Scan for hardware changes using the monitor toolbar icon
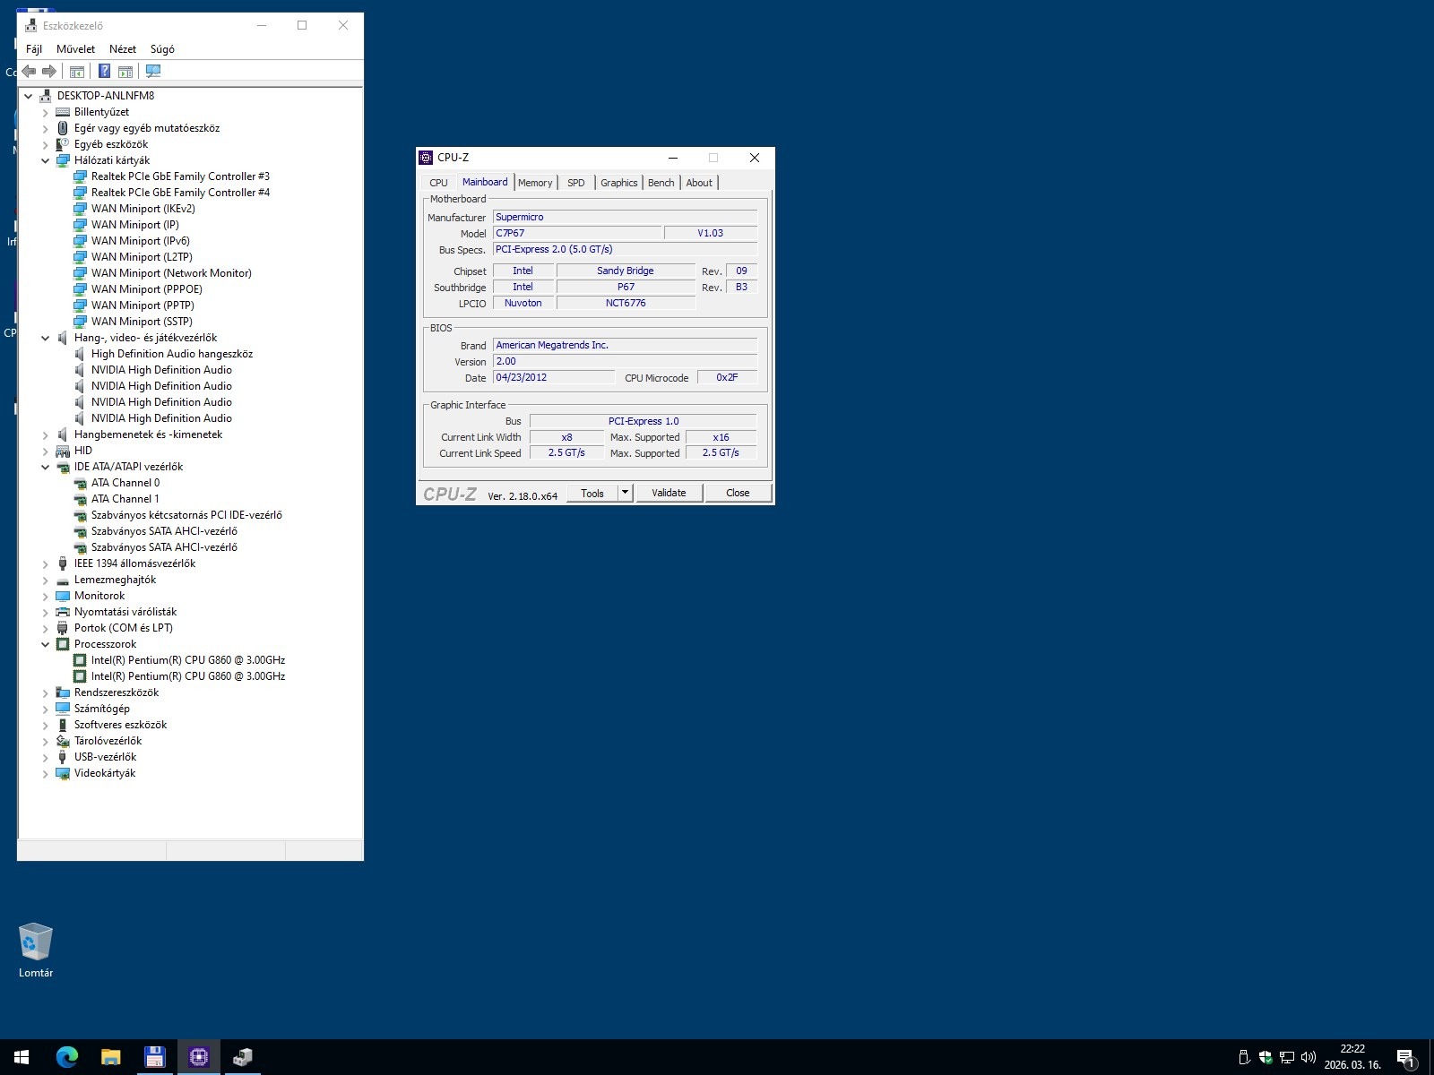Image resolution: width=1434 pixels, height=1075 pixels. (153, 72)
